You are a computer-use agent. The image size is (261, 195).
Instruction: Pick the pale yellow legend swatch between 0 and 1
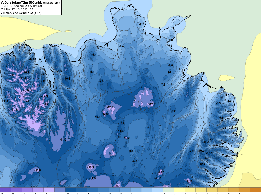click(x=179, y=190)
